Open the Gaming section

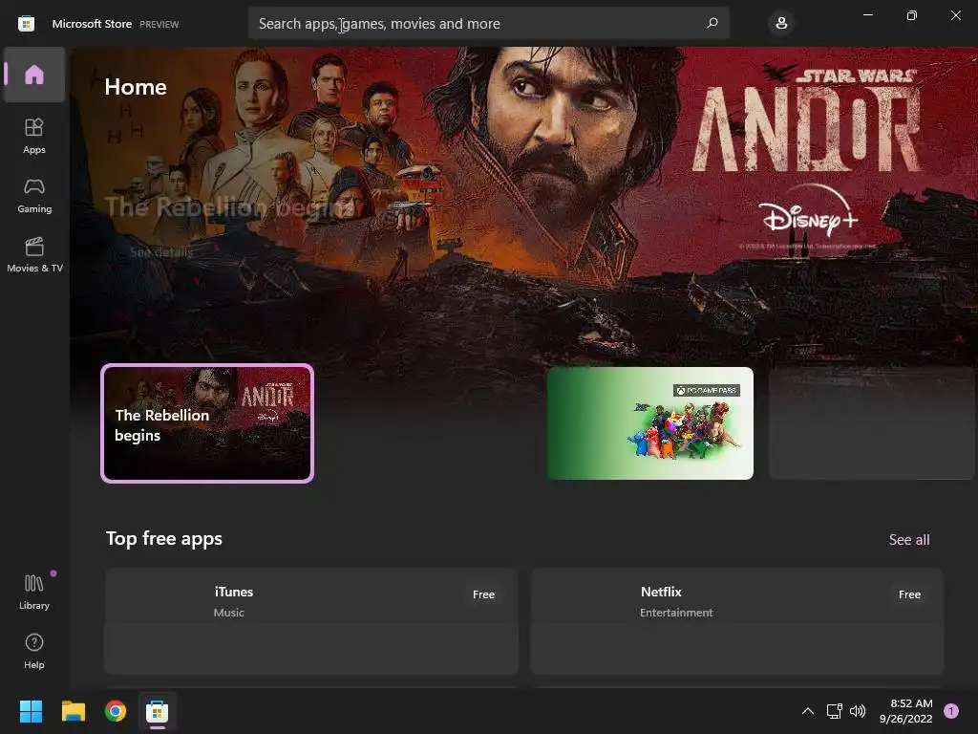point(34,195)
